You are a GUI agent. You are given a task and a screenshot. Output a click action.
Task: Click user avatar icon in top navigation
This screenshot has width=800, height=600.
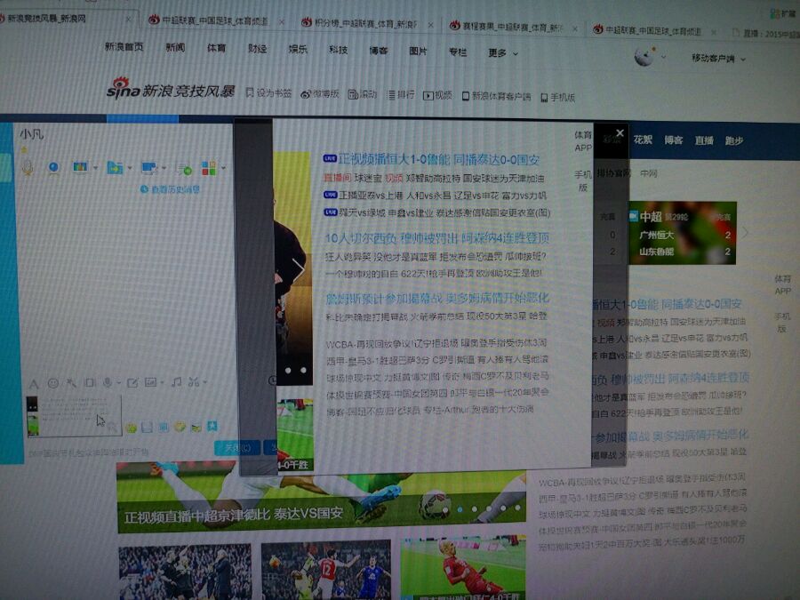(x=644, y=56)
